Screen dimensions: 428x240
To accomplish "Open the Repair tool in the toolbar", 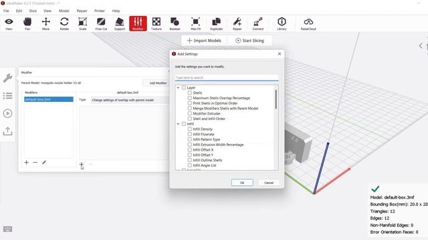I will 237,24.
